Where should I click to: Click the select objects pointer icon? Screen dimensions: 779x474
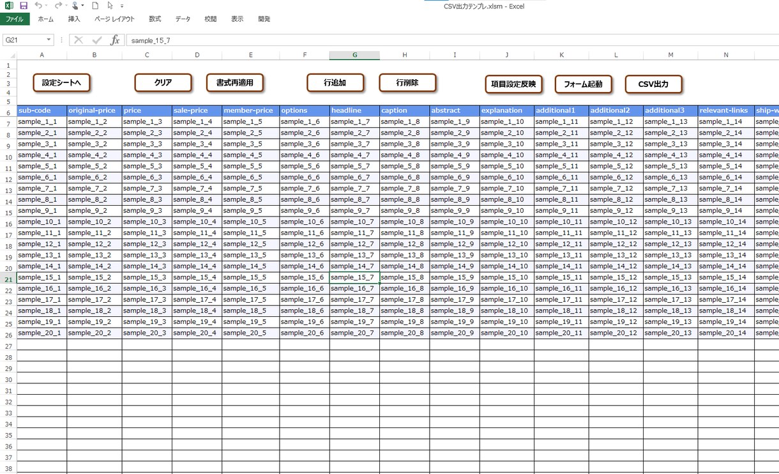click(x=110, y=6)
